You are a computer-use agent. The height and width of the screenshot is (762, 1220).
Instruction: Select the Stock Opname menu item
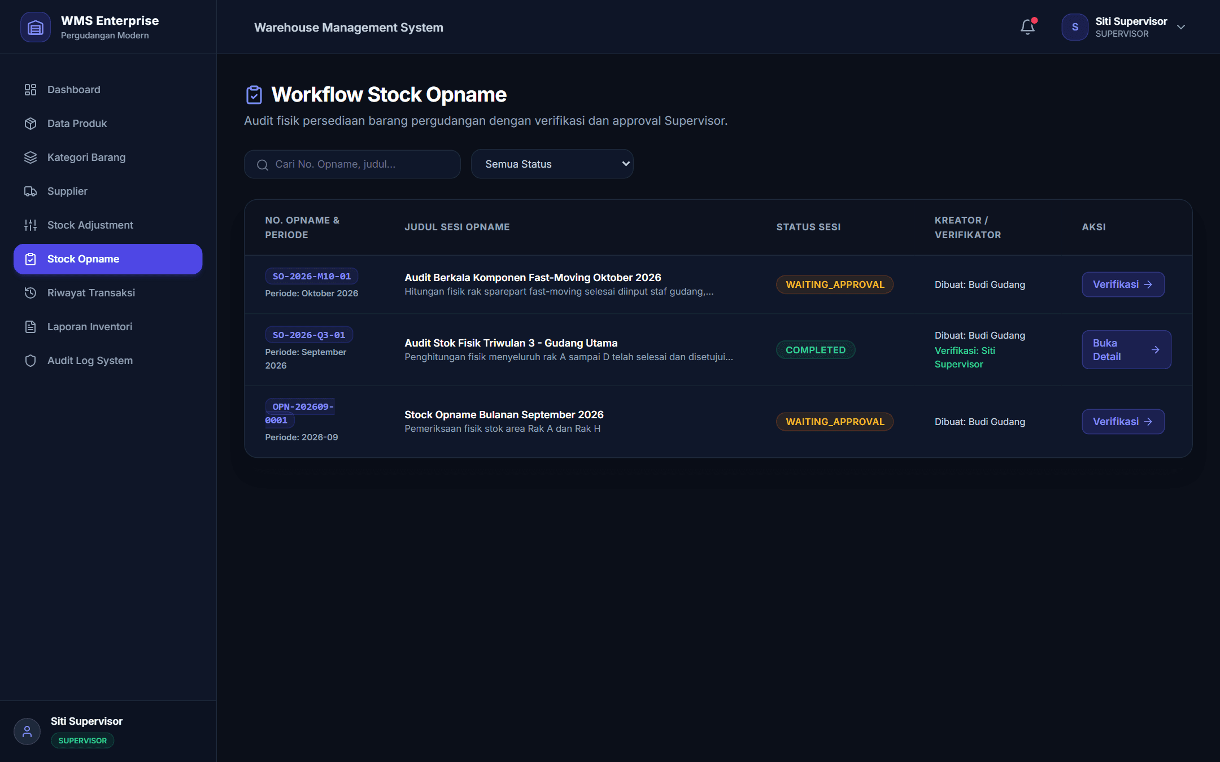click(108, 259)
